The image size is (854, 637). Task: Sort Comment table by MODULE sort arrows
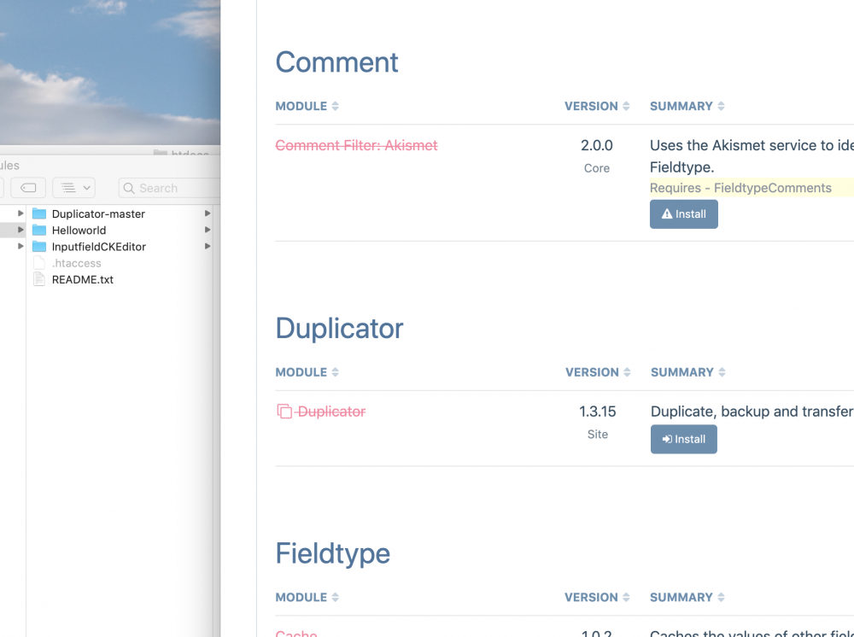(x=335, y=107)
